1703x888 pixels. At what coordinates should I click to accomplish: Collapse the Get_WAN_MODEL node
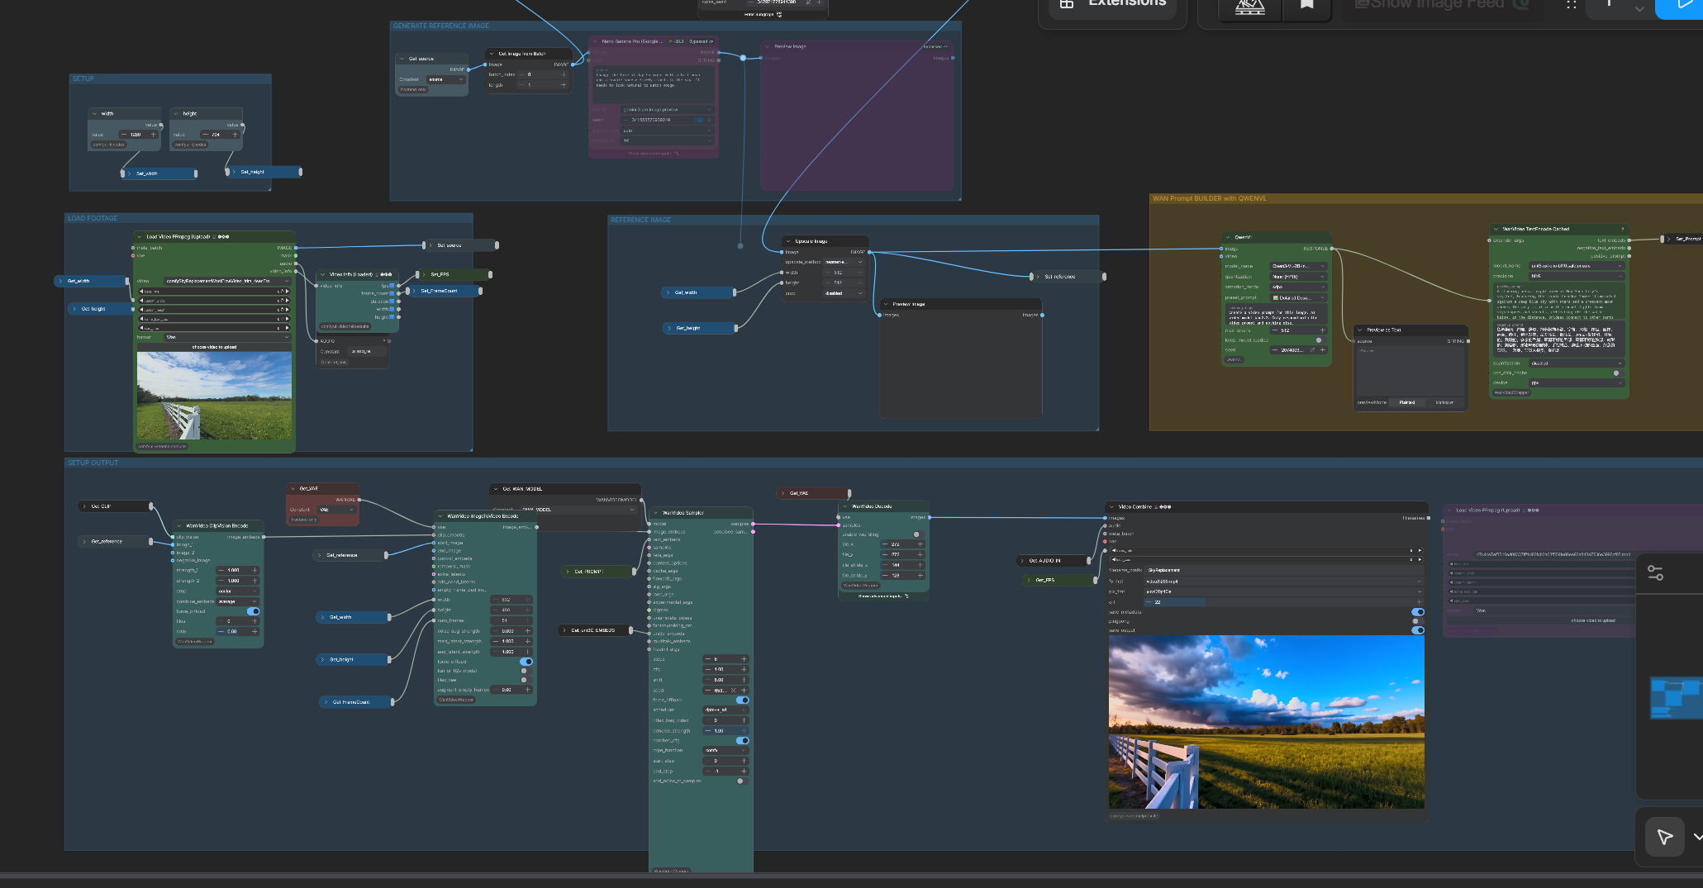[496, 489]
